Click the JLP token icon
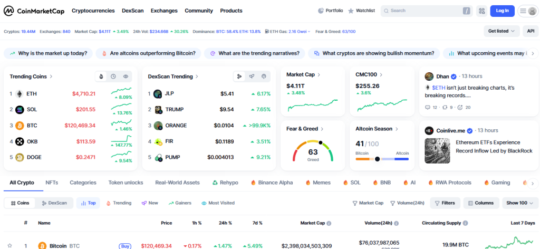 158,94
